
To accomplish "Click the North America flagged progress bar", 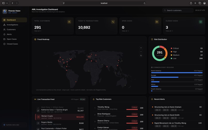I will click(x=177, y=73).
